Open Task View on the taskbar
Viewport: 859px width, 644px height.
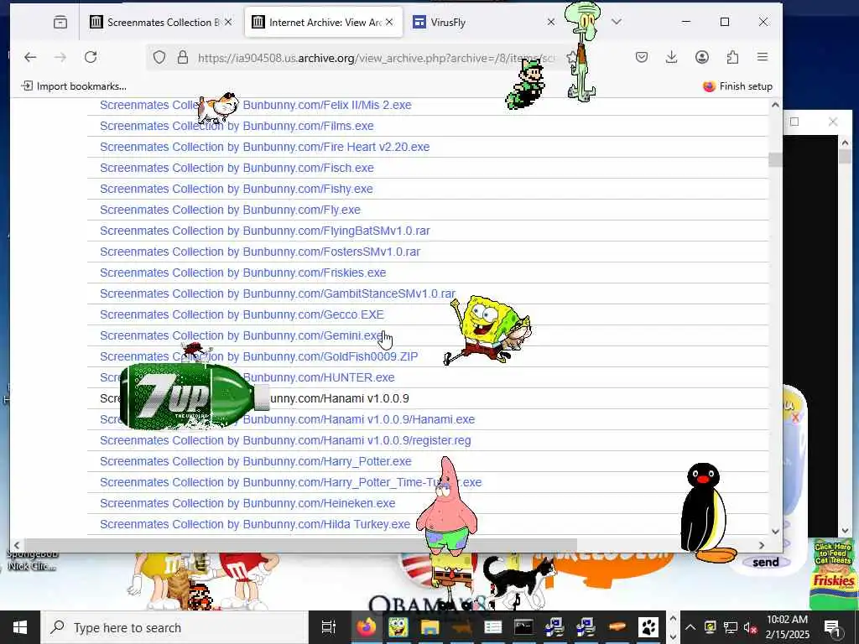[328, 627]
